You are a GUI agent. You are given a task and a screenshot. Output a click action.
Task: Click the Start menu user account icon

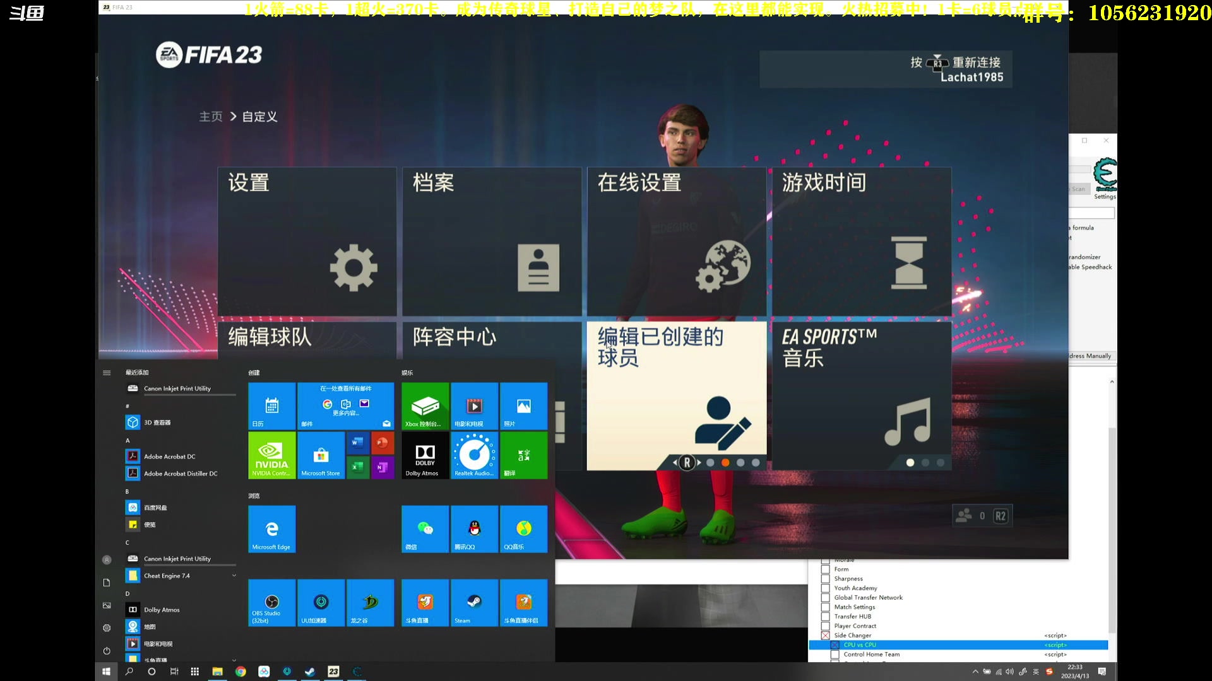(x=107, y=559)
